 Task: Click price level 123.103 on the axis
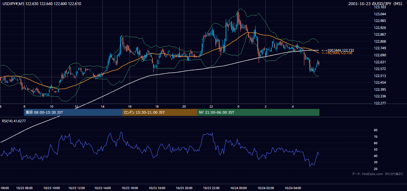(x=380, y=7)
